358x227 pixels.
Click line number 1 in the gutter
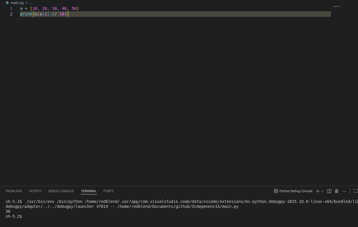coord(11,8)
